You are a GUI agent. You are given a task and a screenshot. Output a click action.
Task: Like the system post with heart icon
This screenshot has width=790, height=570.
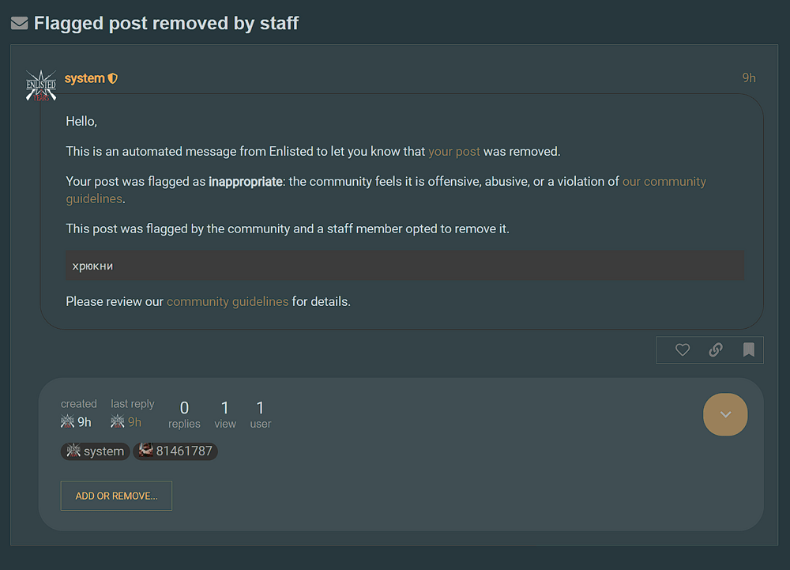coord(683,349)
